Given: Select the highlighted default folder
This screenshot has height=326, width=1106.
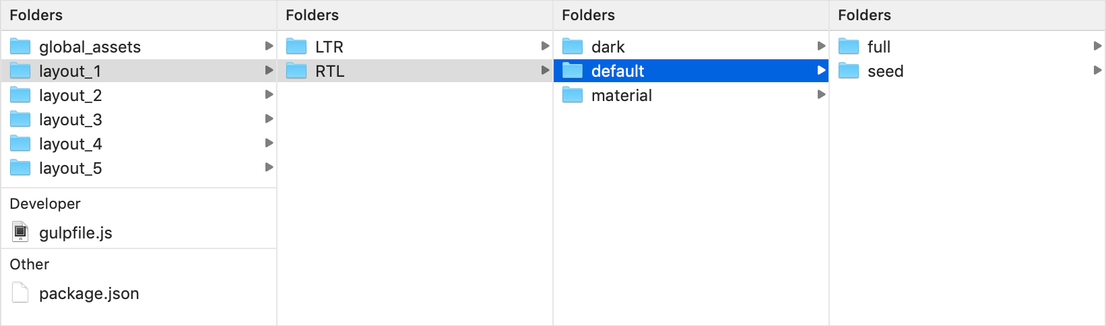Looking at the screenshot, I should 691,71.
